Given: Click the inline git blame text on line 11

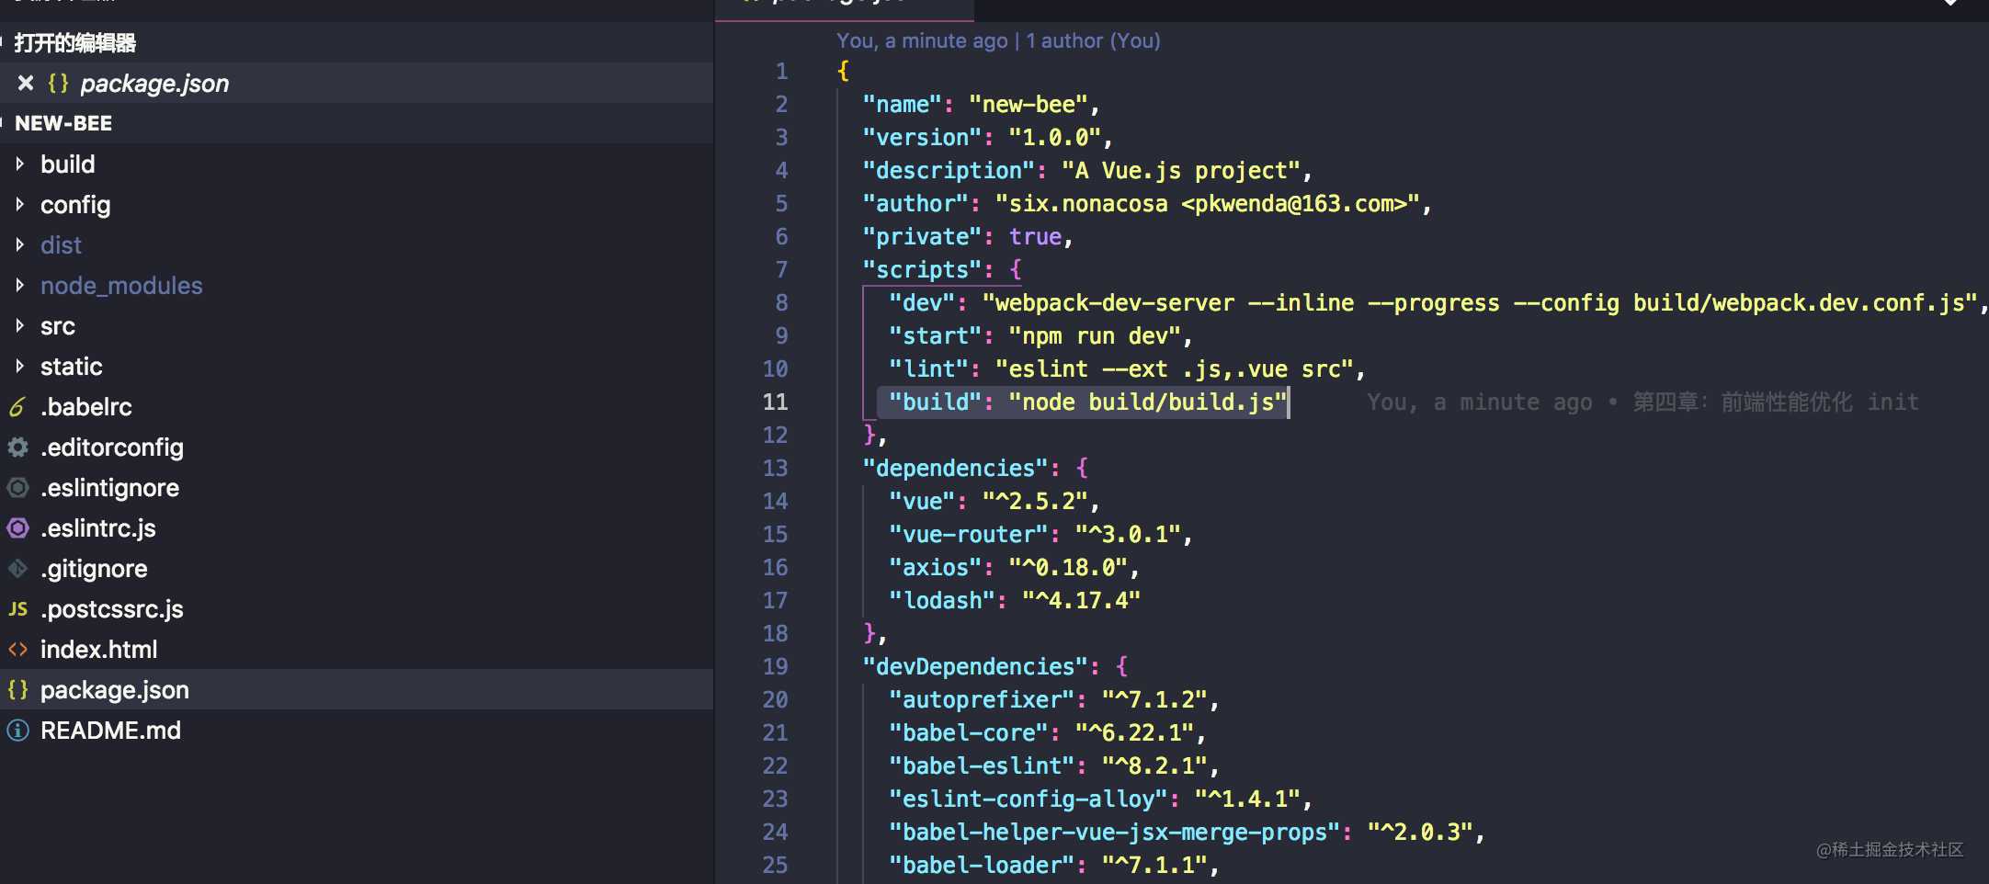Looking at the screenshot, I should pyautogui.click(x=1642, y=402).
